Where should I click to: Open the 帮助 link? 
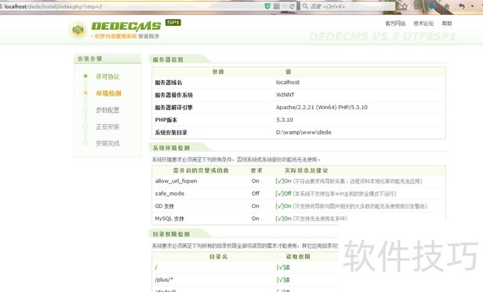(447, 24)
